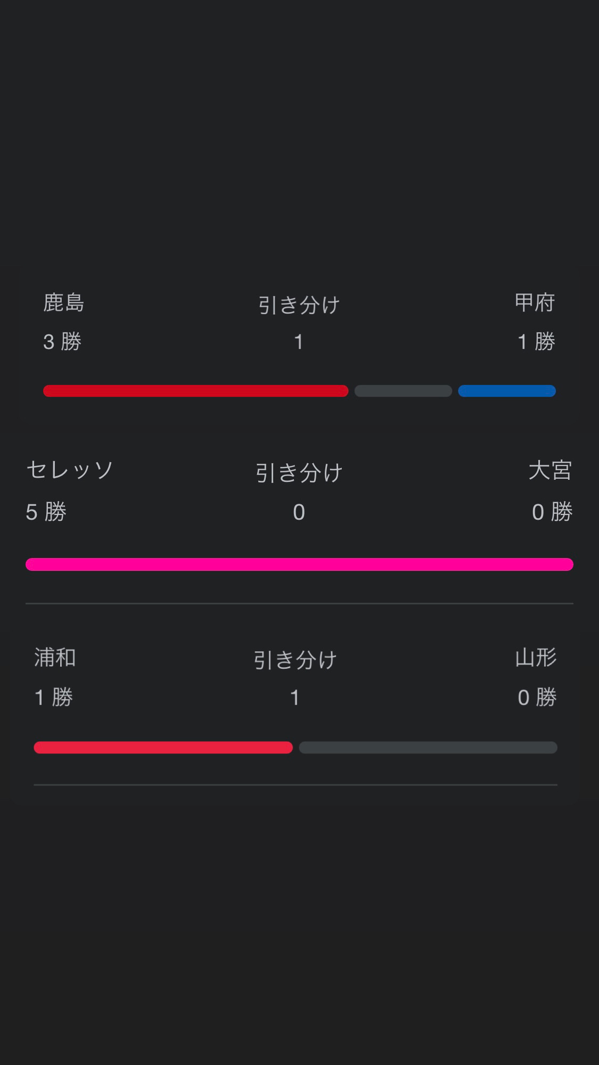Tap 引き分け label between セレッソ and 大宮
599x1065 pixels.
pos(299,473)
